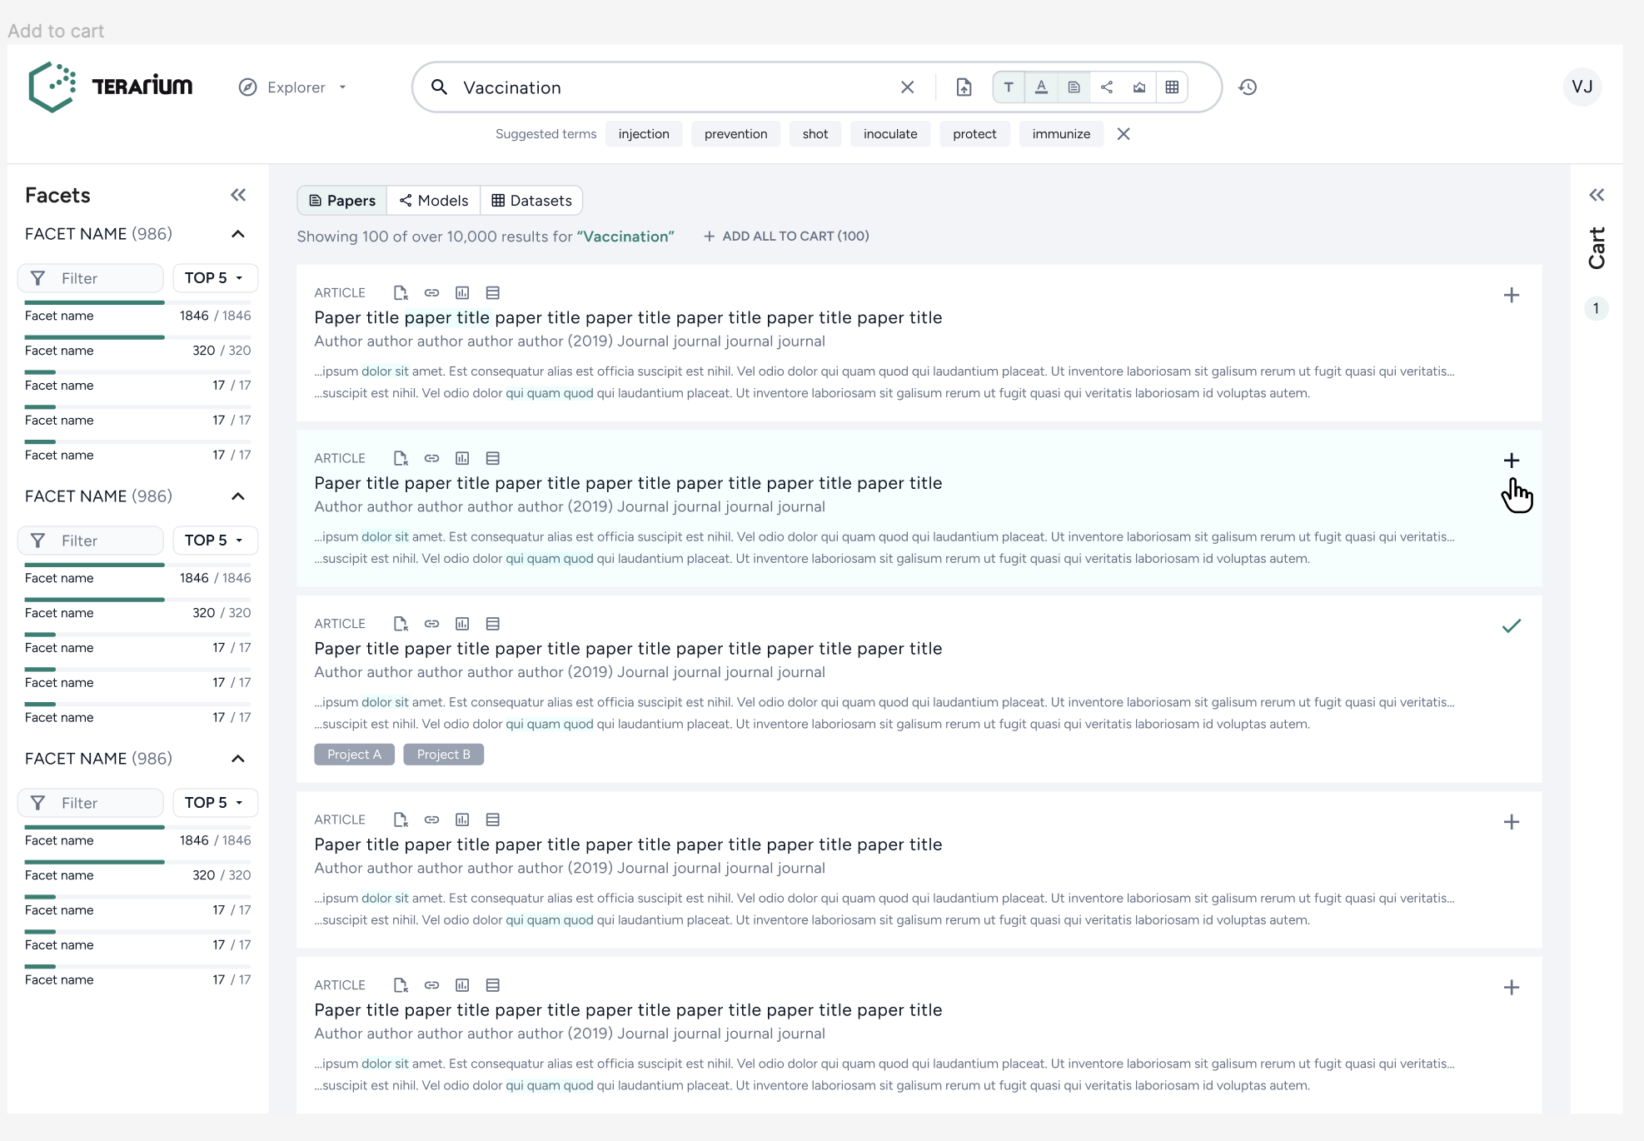Switch to the Models tab
This screenshot has height=1141, width=1644.
click(434, 200)
